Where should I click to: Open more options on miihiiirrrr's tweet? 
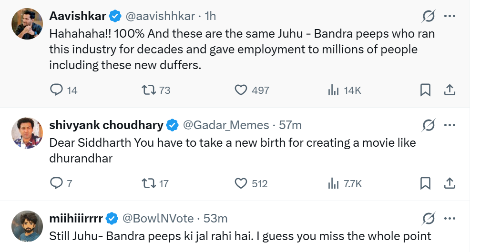tap(450, 219)
